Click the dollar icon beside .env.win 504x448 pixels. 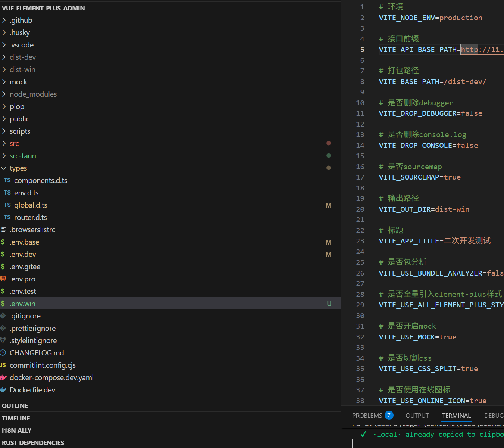pos(3,304)
